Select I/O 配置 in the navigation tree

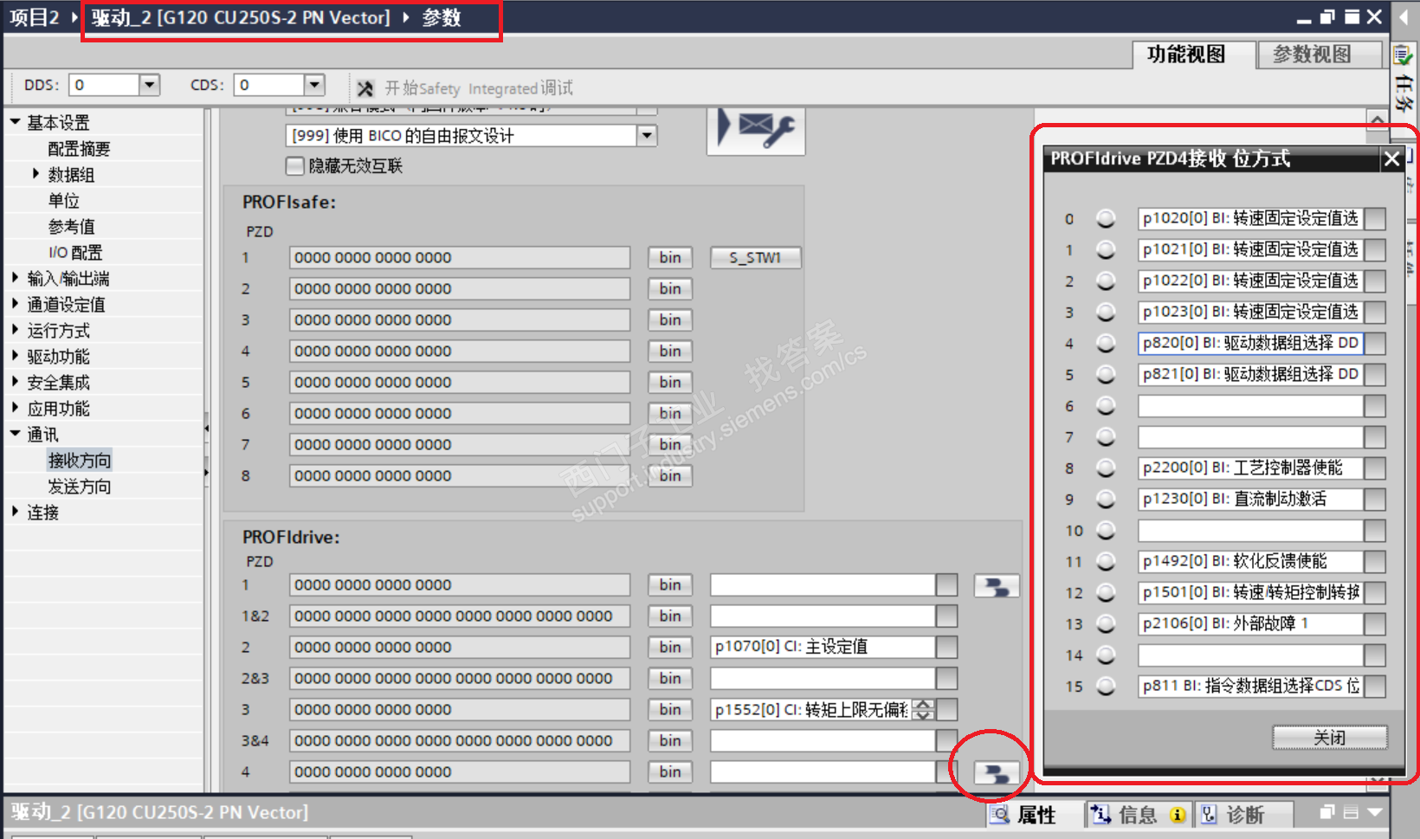tap(75, 253)
